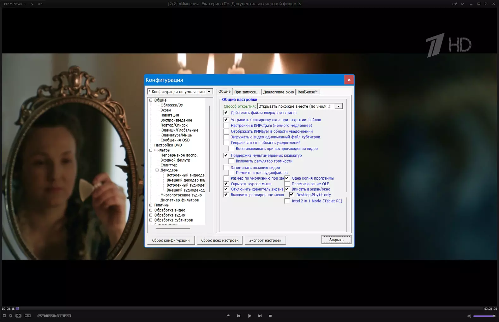Screen dimensions: 499x322
Task: Expand the 'Обработка аудио' tree node
Action: tap(151, 215)
